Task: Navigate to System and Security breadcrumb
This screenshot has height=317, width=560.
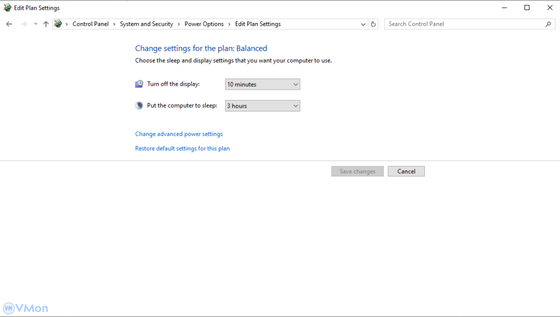Action: 146,24
